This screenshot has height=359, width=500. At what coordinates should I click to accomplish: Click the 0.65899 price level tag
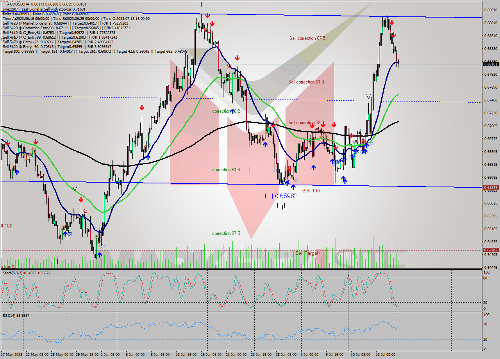click(x=491, y=188)
